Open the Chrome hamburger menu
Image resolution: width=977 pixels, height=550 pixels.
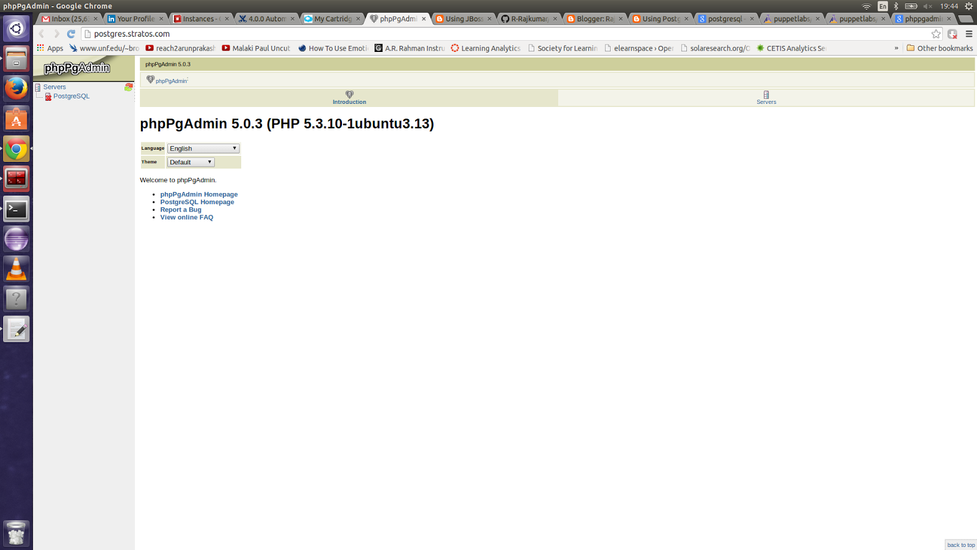(969, 34)
